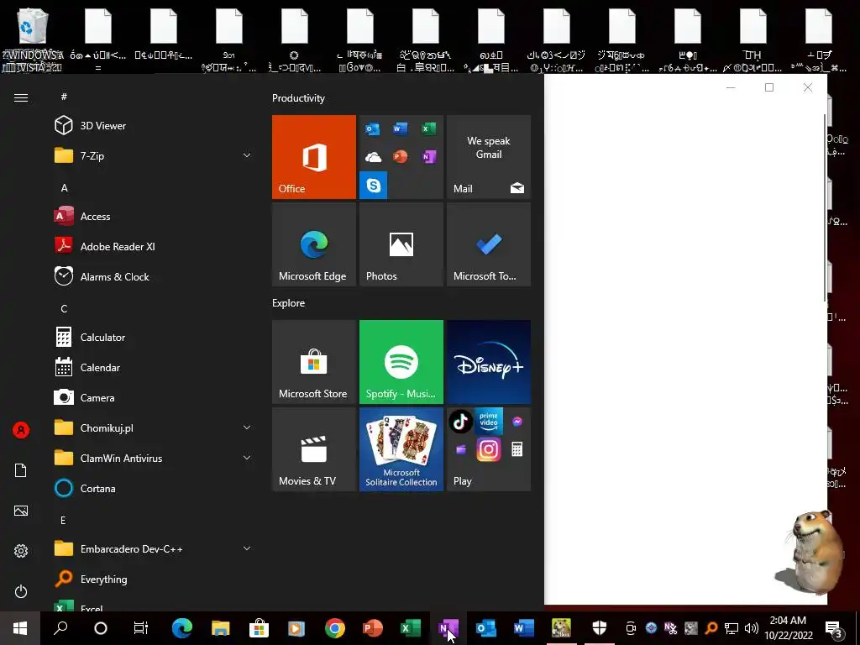Open PowerPoint from taskbar
Screen dimensions: 860x645
372,628
